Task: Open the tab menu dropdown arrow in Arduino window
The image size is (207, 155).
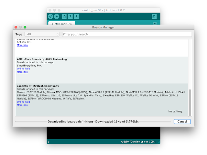Action: (155, 23)
